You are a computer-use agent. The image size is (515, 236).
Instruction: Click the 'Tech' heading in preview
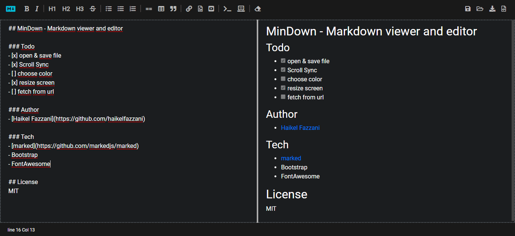[x=277, y=145]
